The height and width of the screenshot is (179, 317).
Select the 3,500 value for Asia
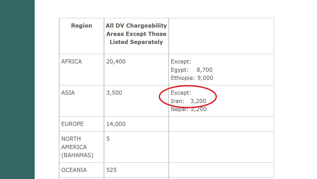[114, 93]
